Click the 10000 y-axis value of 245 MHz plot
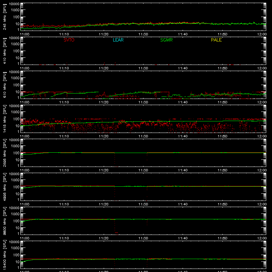 point(14,4)
